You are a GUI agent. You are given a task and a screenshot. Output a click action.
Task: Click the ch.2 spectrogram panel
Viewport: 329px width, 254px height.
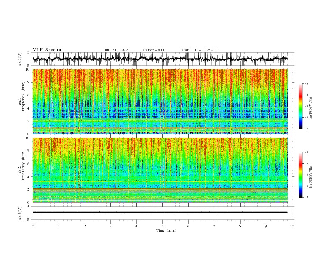click(160, 170)
